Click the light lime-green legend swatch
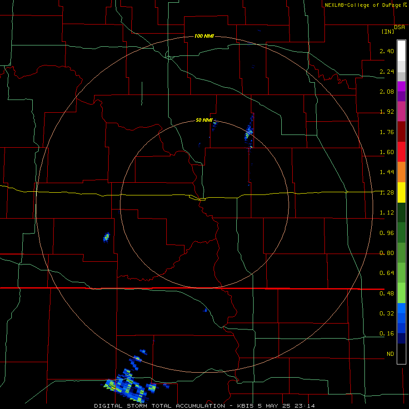409x409 pixels. coord(401,293)
